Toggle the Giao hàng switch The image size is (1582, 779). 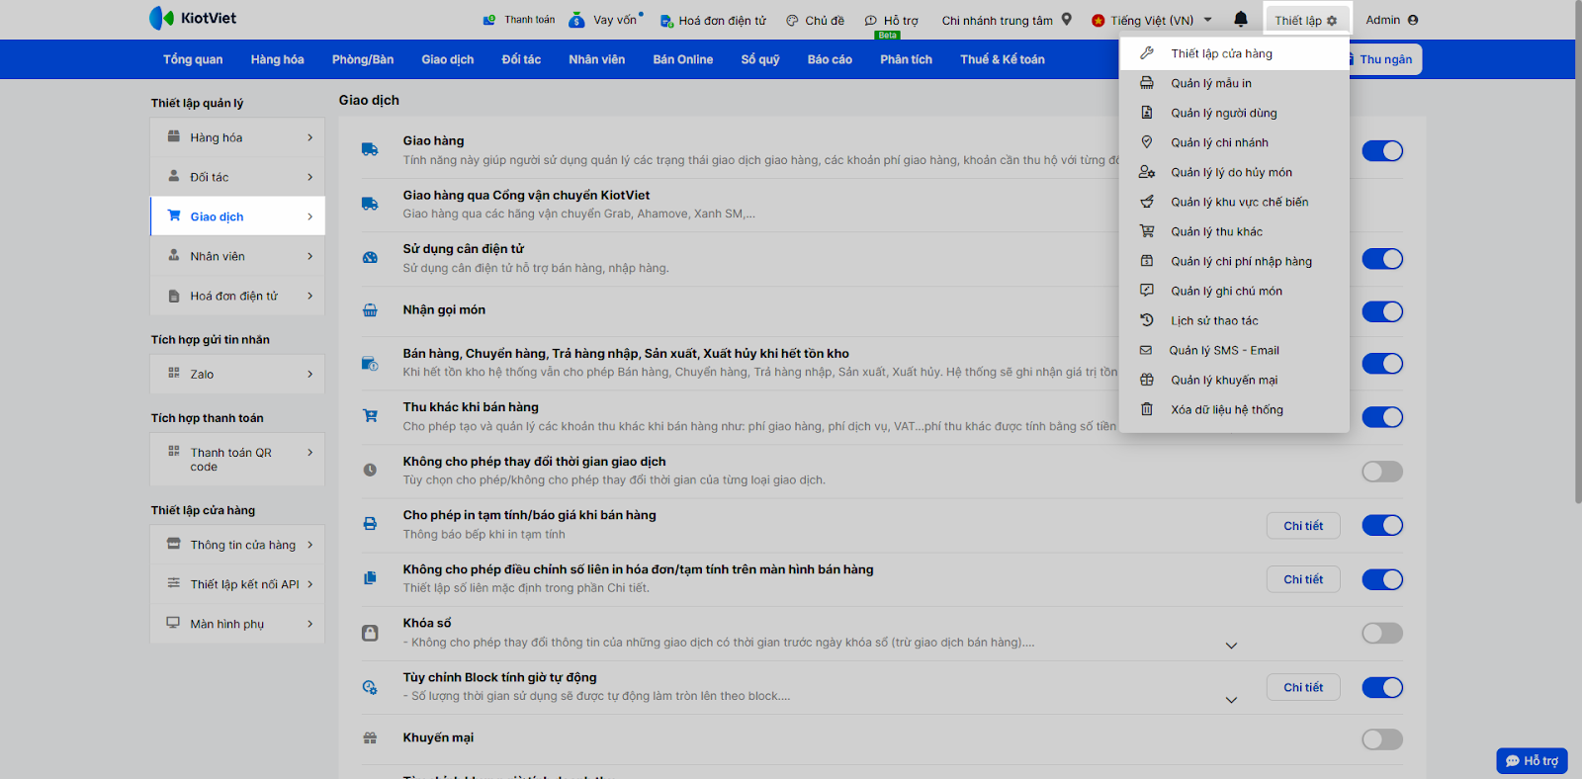point(1382,150)
